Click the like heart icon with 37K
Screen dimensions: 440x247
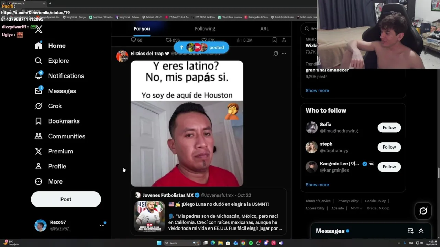(204, 40)
